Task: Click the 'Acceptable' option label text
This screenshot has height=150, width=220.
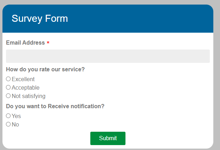Action: (26, 88)
